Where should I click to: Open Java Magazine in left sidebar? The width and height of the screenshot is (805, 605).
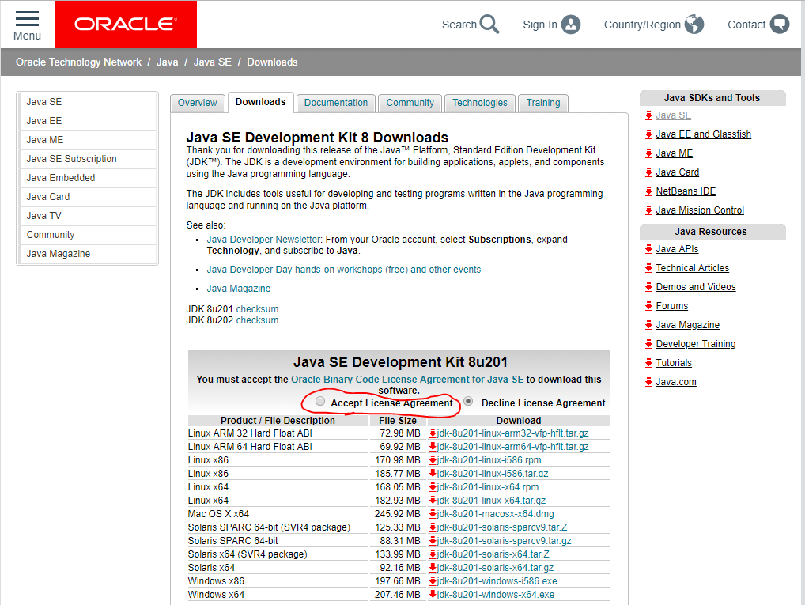pos(88,254)
